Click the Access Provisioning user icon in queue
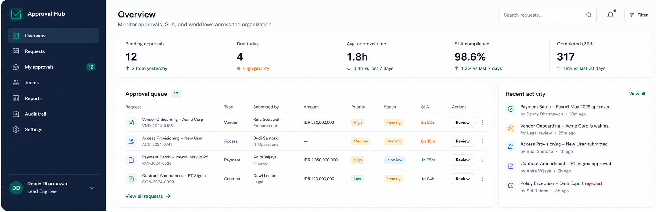656x212 pixels. pyautogui.click(x=131, y=141)
